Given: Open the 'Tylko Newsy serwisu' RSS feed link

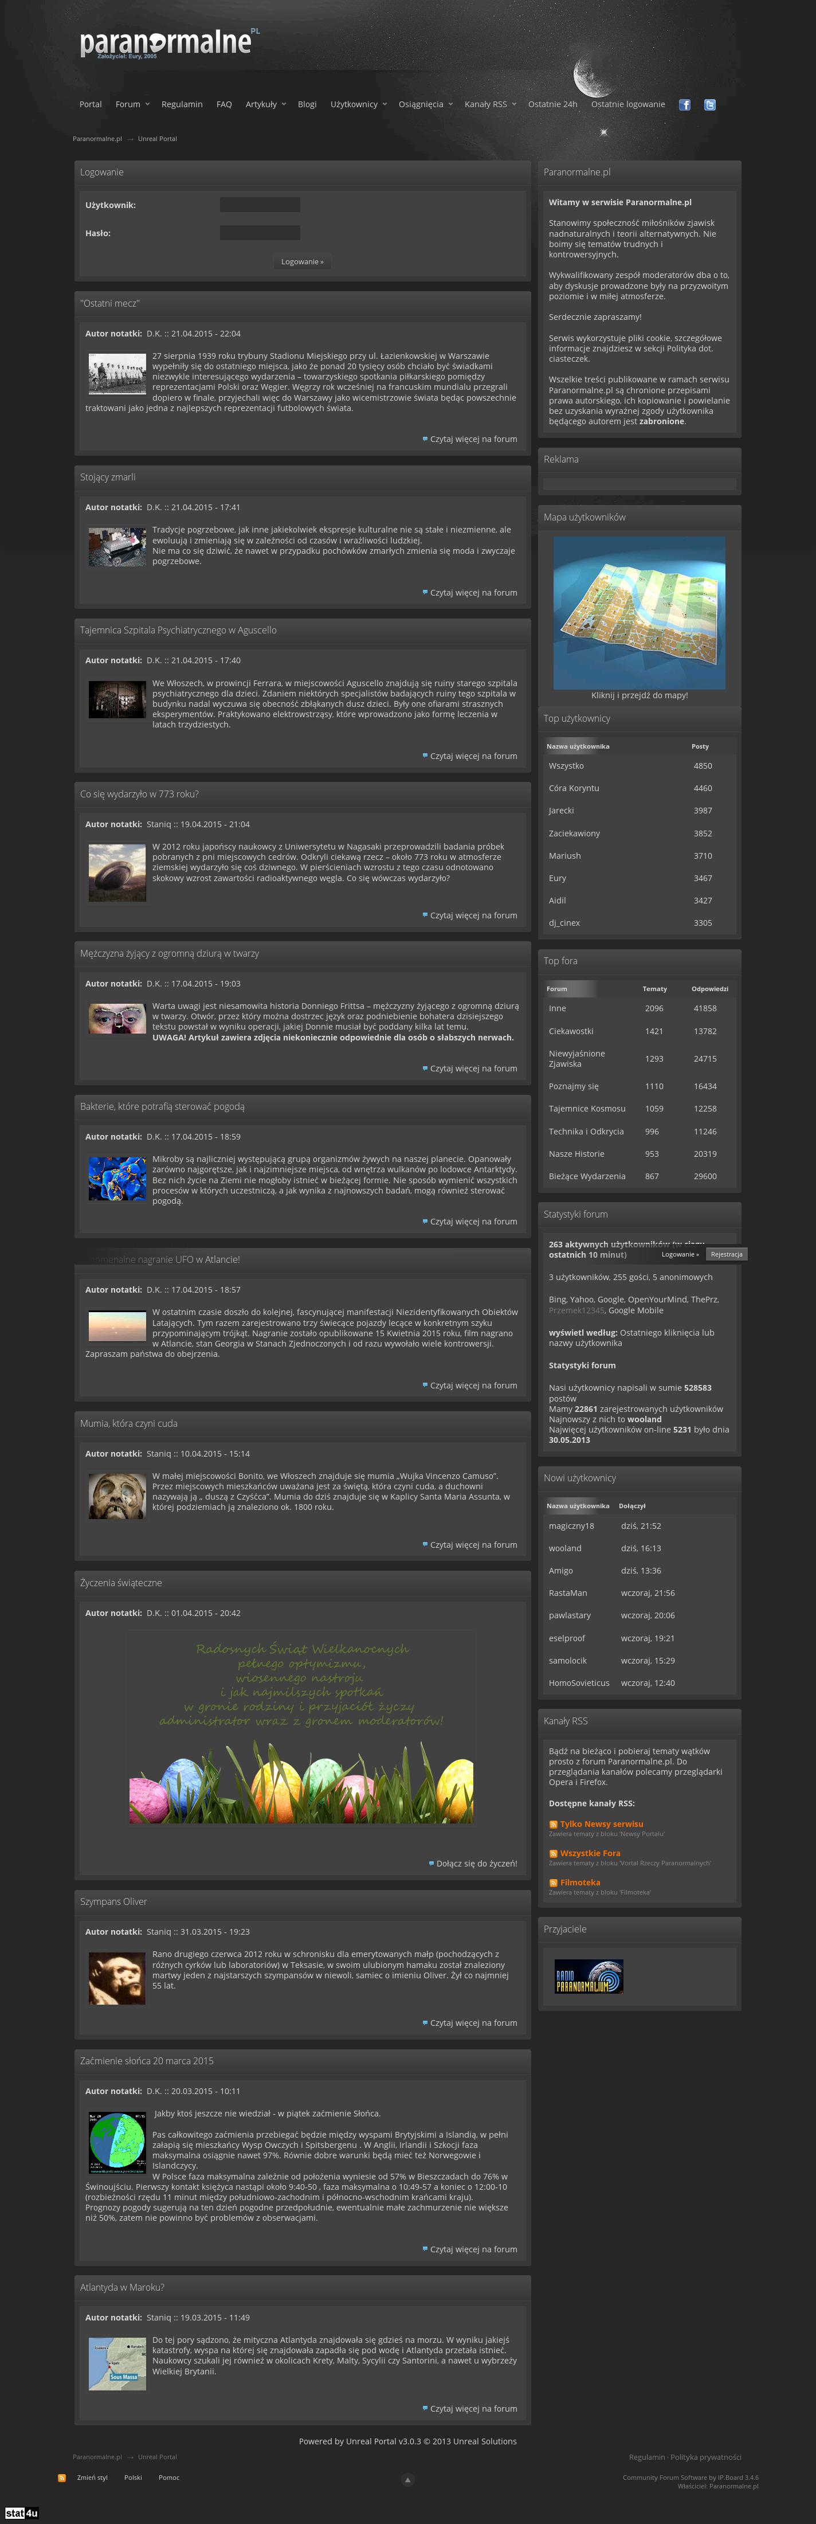Looking at the screenshot, I should pyautogui.click(x=602, y=1825).
